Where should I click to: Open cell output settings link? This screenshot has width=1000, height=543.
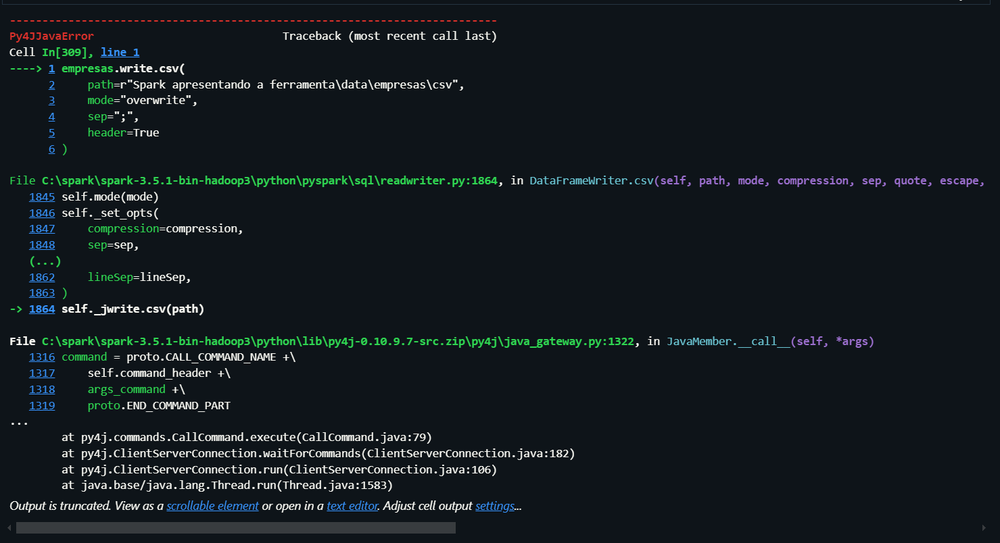[x=495, y=506]
